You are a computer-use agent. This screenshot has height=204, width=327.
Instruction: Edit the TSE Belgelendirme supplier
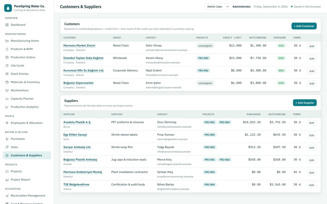[x=312, y=185]
